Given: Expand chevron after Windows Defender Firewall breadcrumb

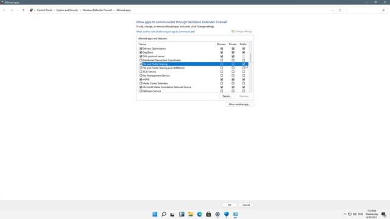Looking at the screenshot, I should coord(114,10).
